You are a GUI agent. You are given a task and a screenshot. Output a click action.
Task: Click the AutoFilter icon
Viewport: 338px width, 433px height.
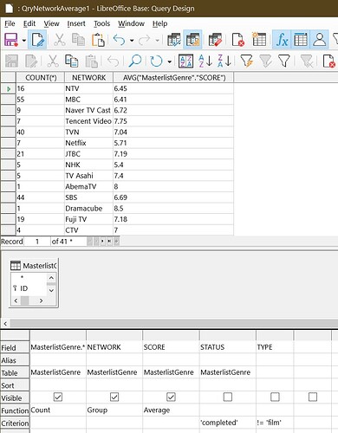246,61
